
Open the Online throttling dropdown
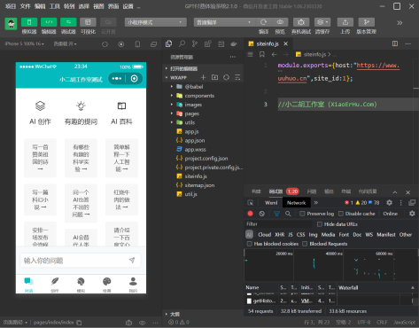click(390, 214)
